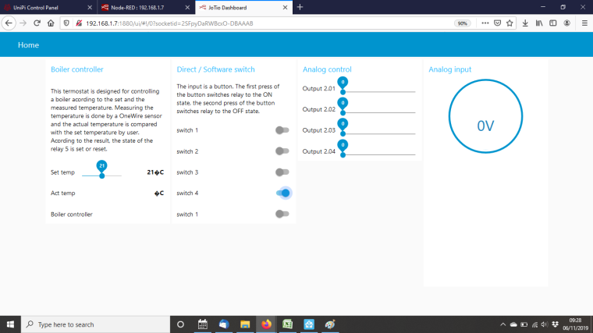Click the 90% zoom level indicator
Screen dimensions: 593x333
pyautogui.click(x=463, y=23)
